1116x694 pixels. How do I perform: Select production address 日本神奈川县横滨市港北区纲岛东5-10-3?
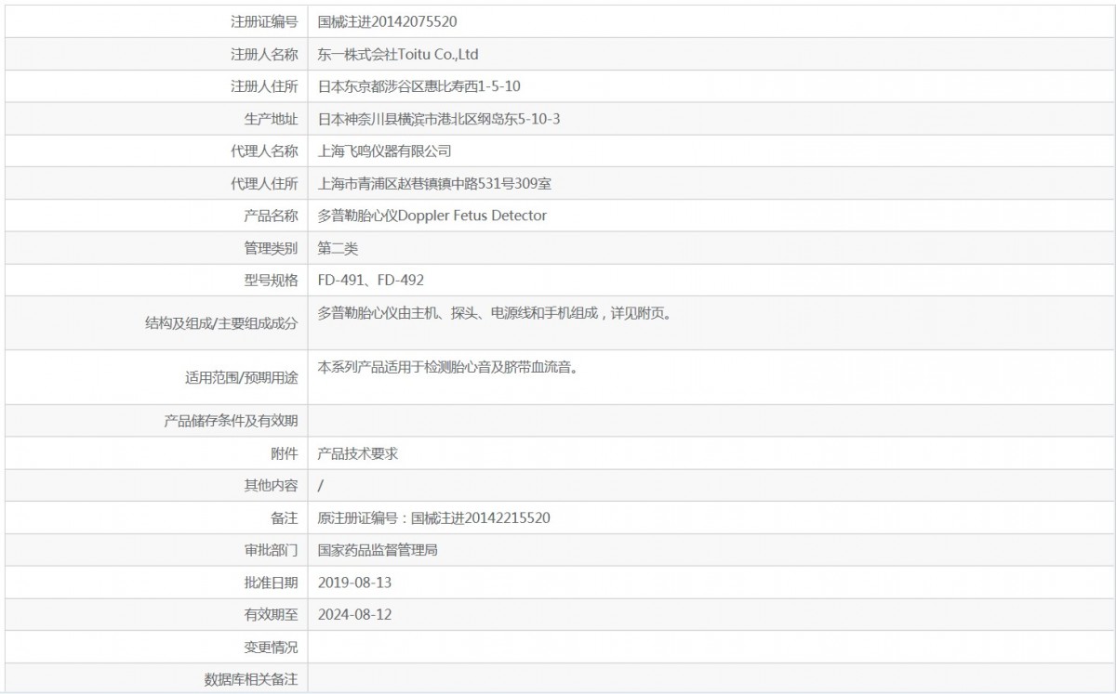[x=439, y=119]
